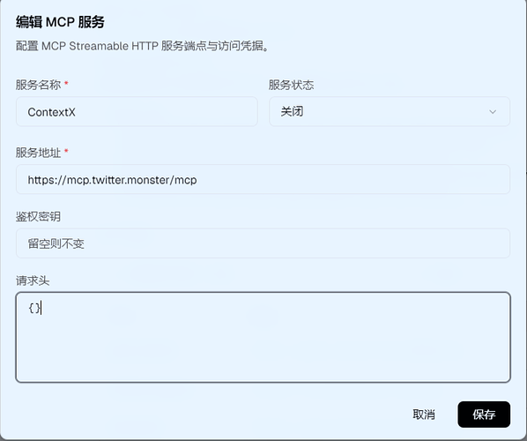The image size is (527, 441).
Task: Click the 服务名称 label
Action: tap(38, 85)
